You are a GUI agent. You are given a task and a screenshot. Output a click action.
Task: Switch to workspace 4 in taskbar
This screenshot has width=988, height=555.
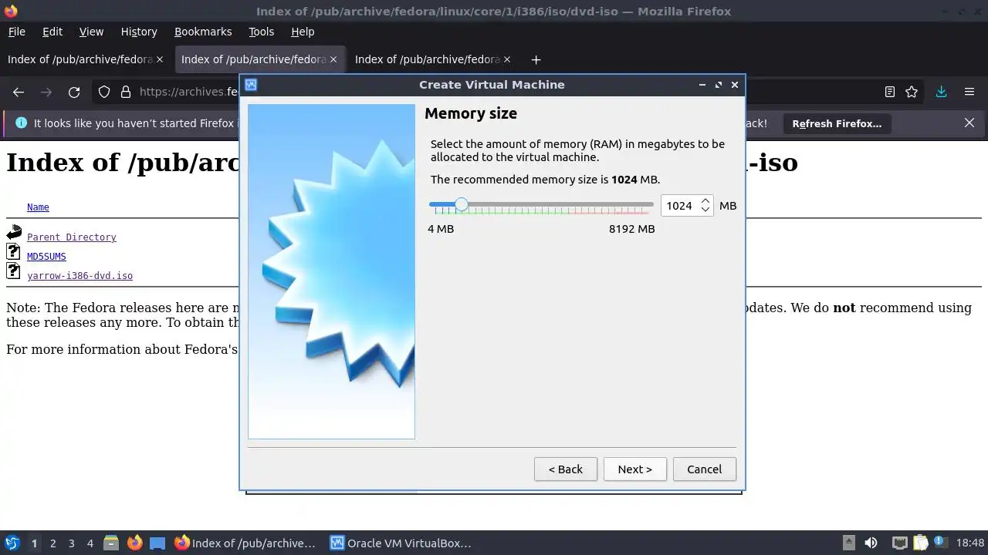90,543
